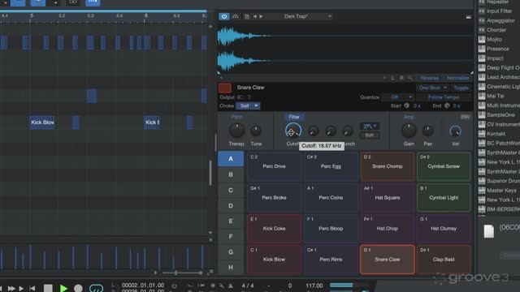Click the speedometer icon beside instrument power button
The height and width of the screenshot is (292, 520).
(235, 16)
